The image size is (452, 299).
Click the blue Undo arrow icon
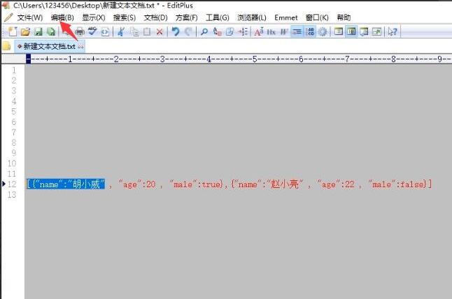click(x=176, y=31)
